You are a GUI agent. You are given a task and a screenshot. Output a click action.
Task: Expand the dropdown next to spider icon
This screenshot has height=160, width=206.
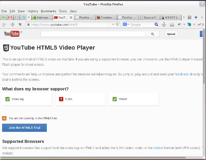[184, 24]
